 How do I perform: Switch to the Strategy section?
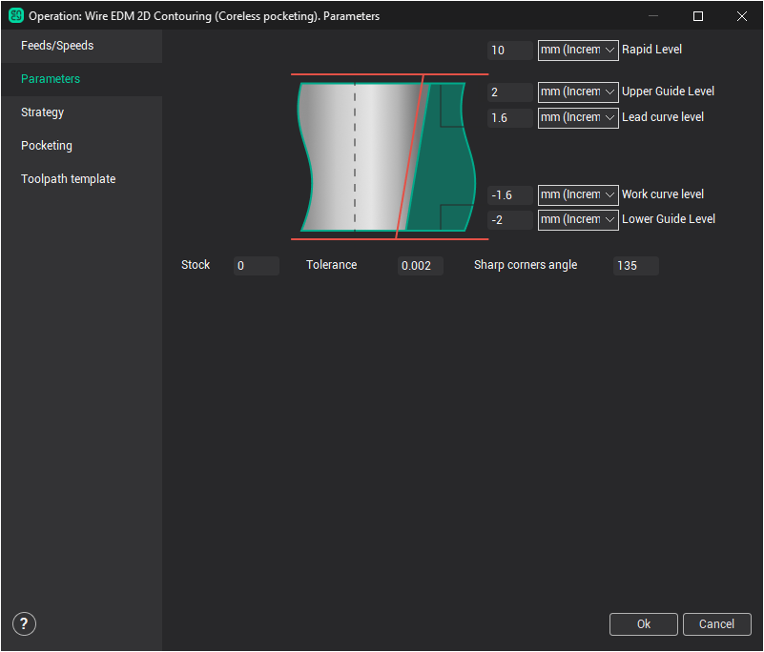pos(43,112)
